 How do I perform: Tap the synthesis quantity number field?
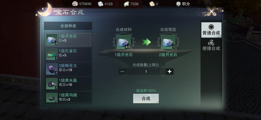[146, 71]
